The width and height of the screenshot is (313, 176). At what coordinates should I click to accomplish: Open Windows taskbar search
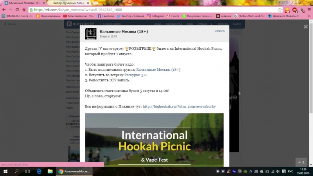coord(16,171)
